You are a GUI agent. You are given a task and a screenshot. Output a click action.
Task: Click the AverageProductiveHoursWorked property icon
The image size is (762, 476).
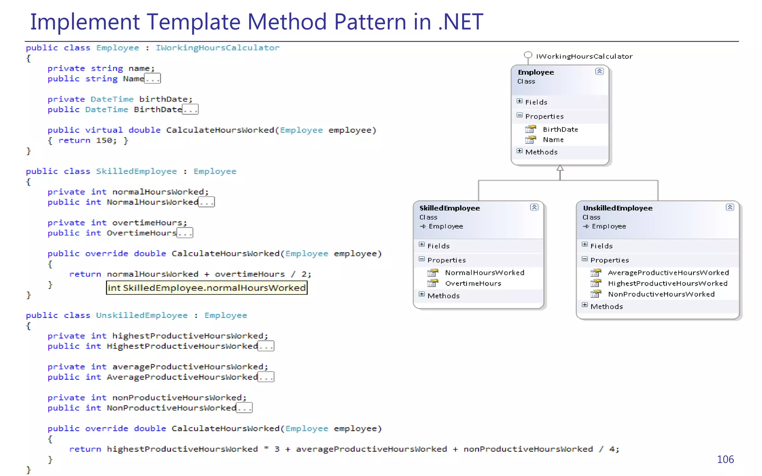click(596, 273)
